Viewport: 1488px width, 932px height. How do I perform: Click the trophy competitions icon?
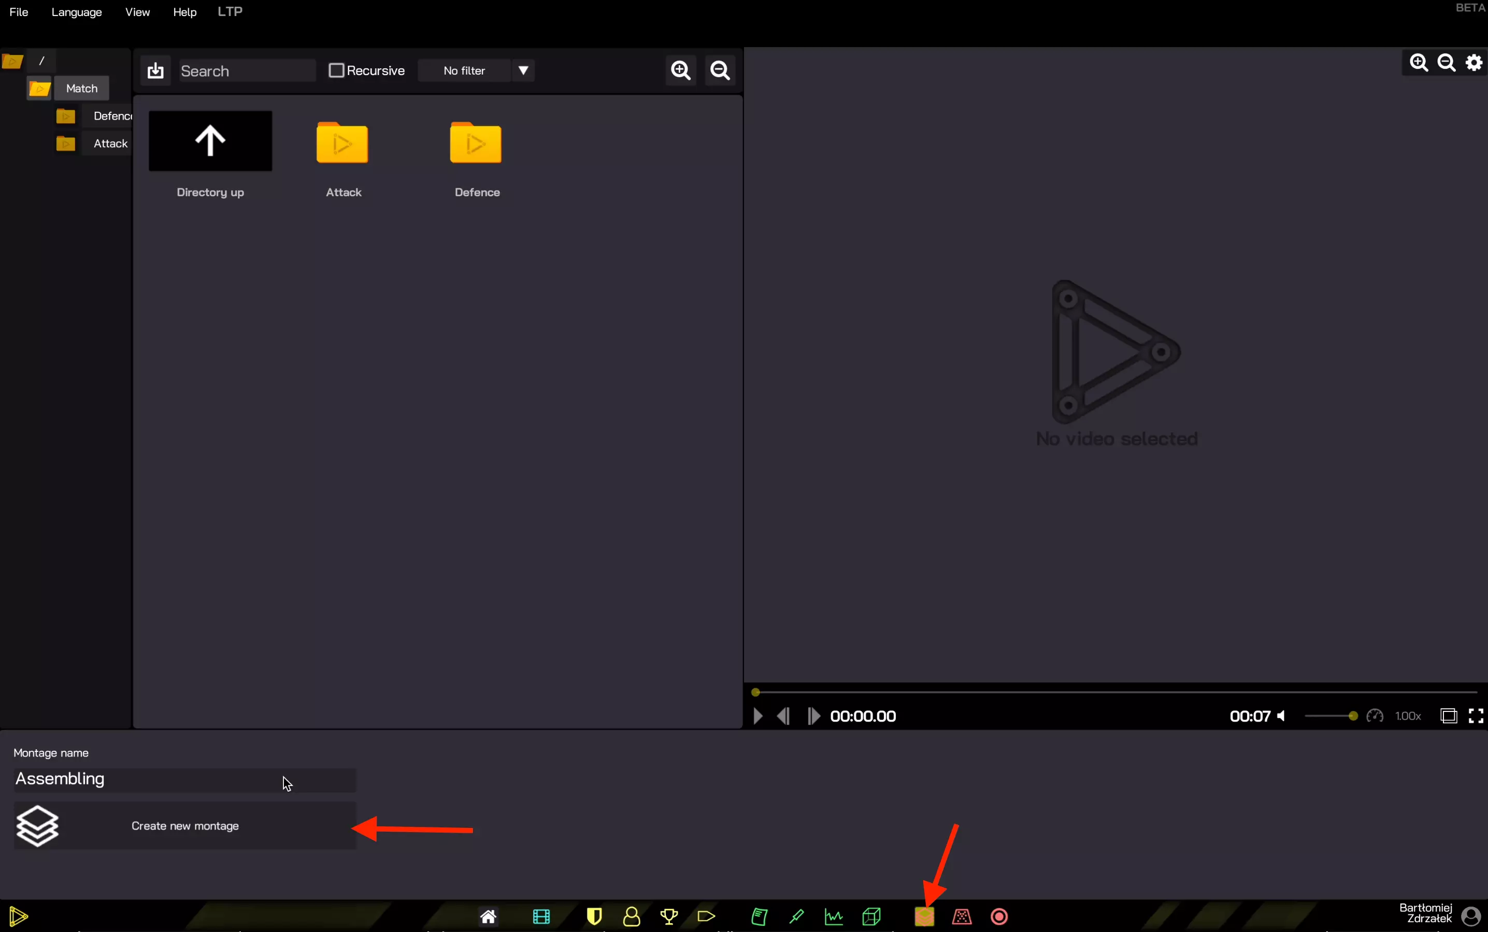click(x=668, y=916)
